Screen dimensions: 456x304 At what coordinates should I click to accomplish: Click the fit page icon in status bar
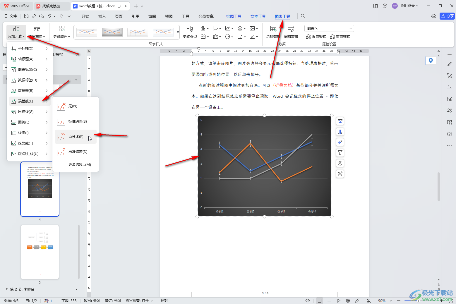click(x=369, y=301)
